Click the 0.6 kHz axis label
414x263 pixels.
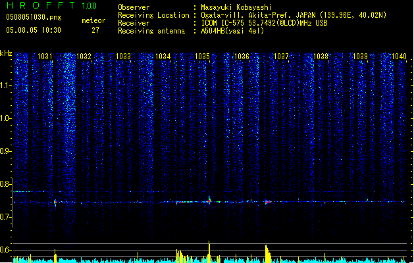6,250
